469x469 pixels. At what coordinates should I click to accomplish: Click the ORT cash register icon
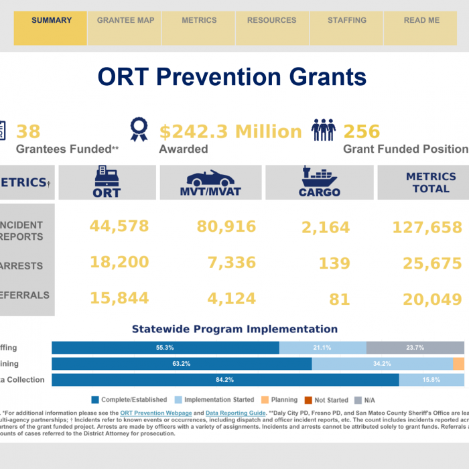pos(107,176)
